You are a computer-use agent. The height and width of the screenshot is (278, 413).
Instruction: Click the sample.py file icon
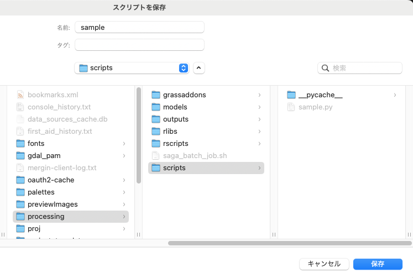pyautogui.click(x=291, y=107)
